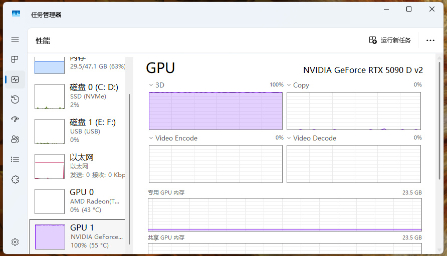Open the Startup apps page icon
Screen dimensions: 447x256
point(15,119)
